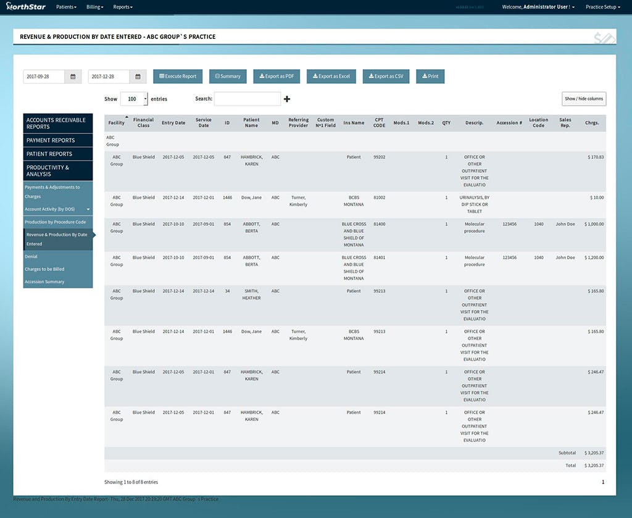Open the start date calendar picker
This screenshot has height=518, width=632.
73,76
